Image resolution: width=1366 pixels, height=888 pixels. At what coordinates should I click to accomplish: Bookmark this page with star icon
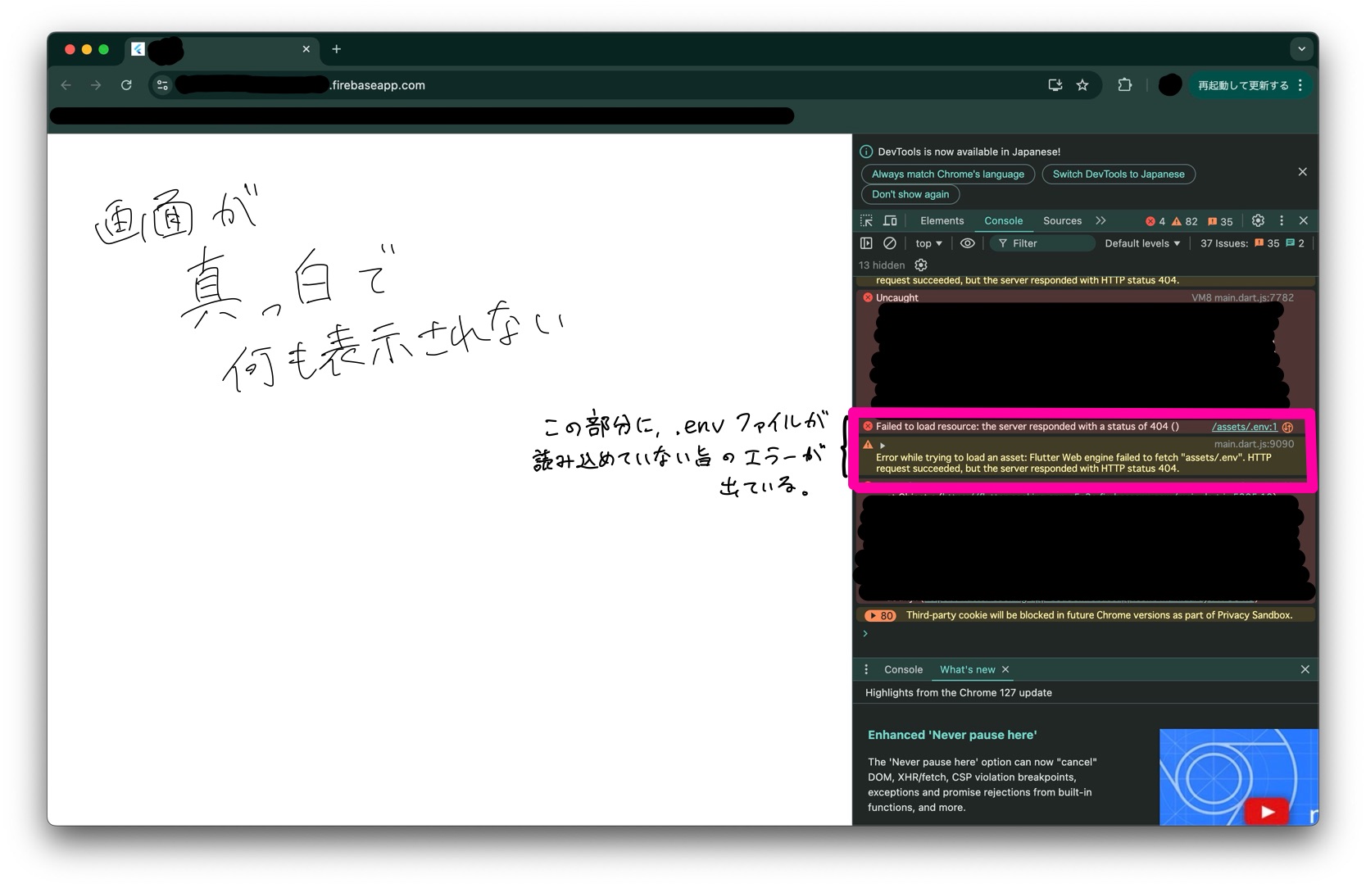point(1082,85)
